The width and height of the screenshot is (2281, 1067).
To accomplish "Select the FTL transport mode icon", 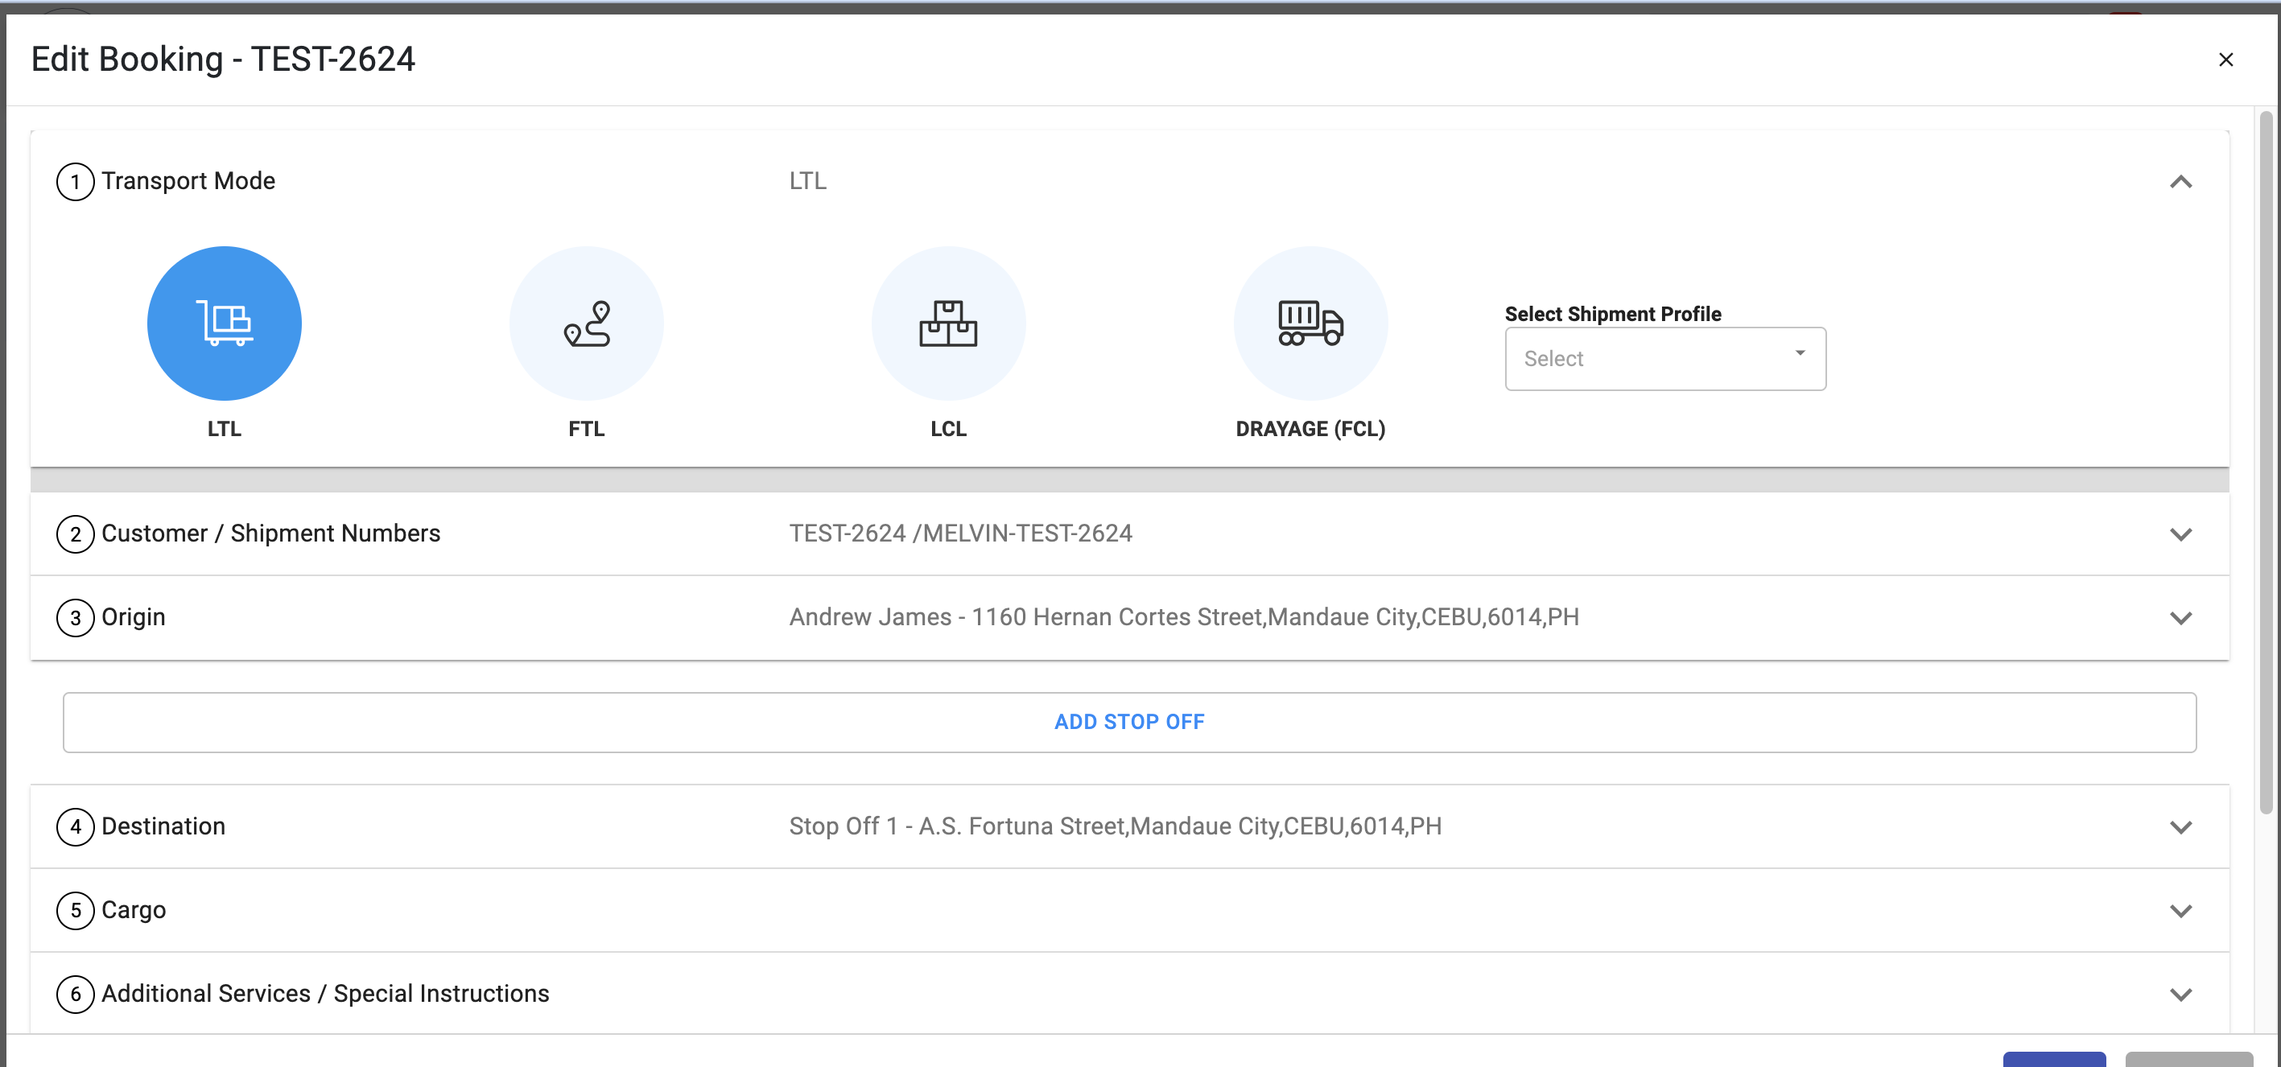I will pyautogui.click(x=586, y=323).
